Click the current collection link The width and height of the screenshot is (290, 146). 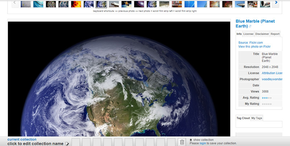(x=22, y=140)
